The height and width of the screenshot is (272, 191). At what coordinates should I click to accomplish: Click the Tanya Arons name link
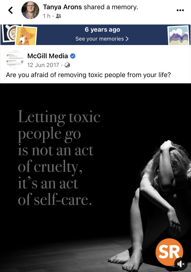pyautogui.click(x=62, y=7)
